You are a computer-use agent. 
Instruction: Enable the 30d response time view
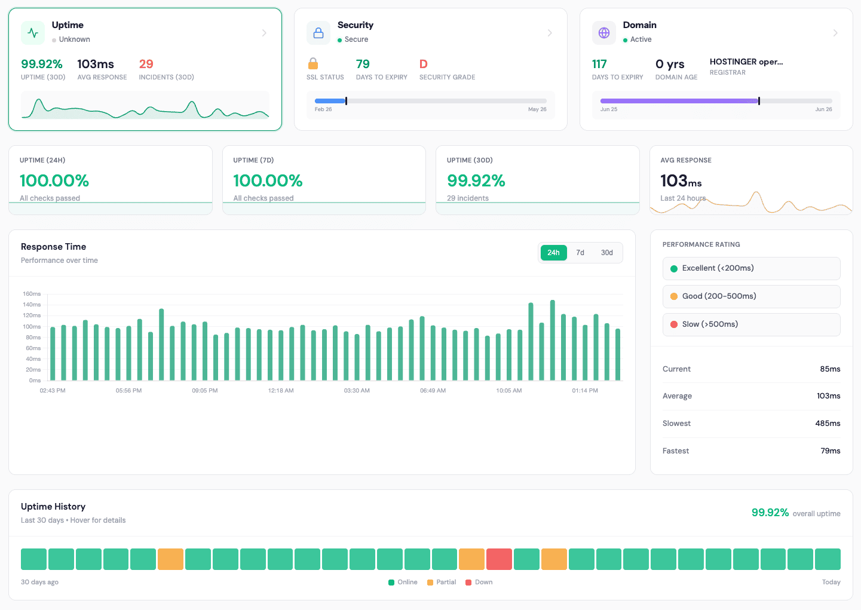[606, 252]
